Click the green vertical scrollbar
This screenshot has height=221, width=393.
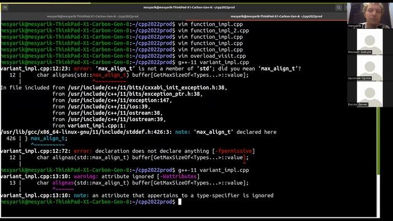point(378,141)
